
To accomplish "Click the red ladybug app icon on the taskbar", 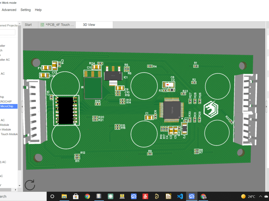I will pyautogui.click(x=145, y=196).
